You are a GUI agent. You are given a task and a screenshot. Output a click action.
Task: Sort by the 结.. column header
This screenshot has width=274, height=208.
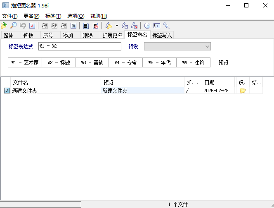pos(256,82)
